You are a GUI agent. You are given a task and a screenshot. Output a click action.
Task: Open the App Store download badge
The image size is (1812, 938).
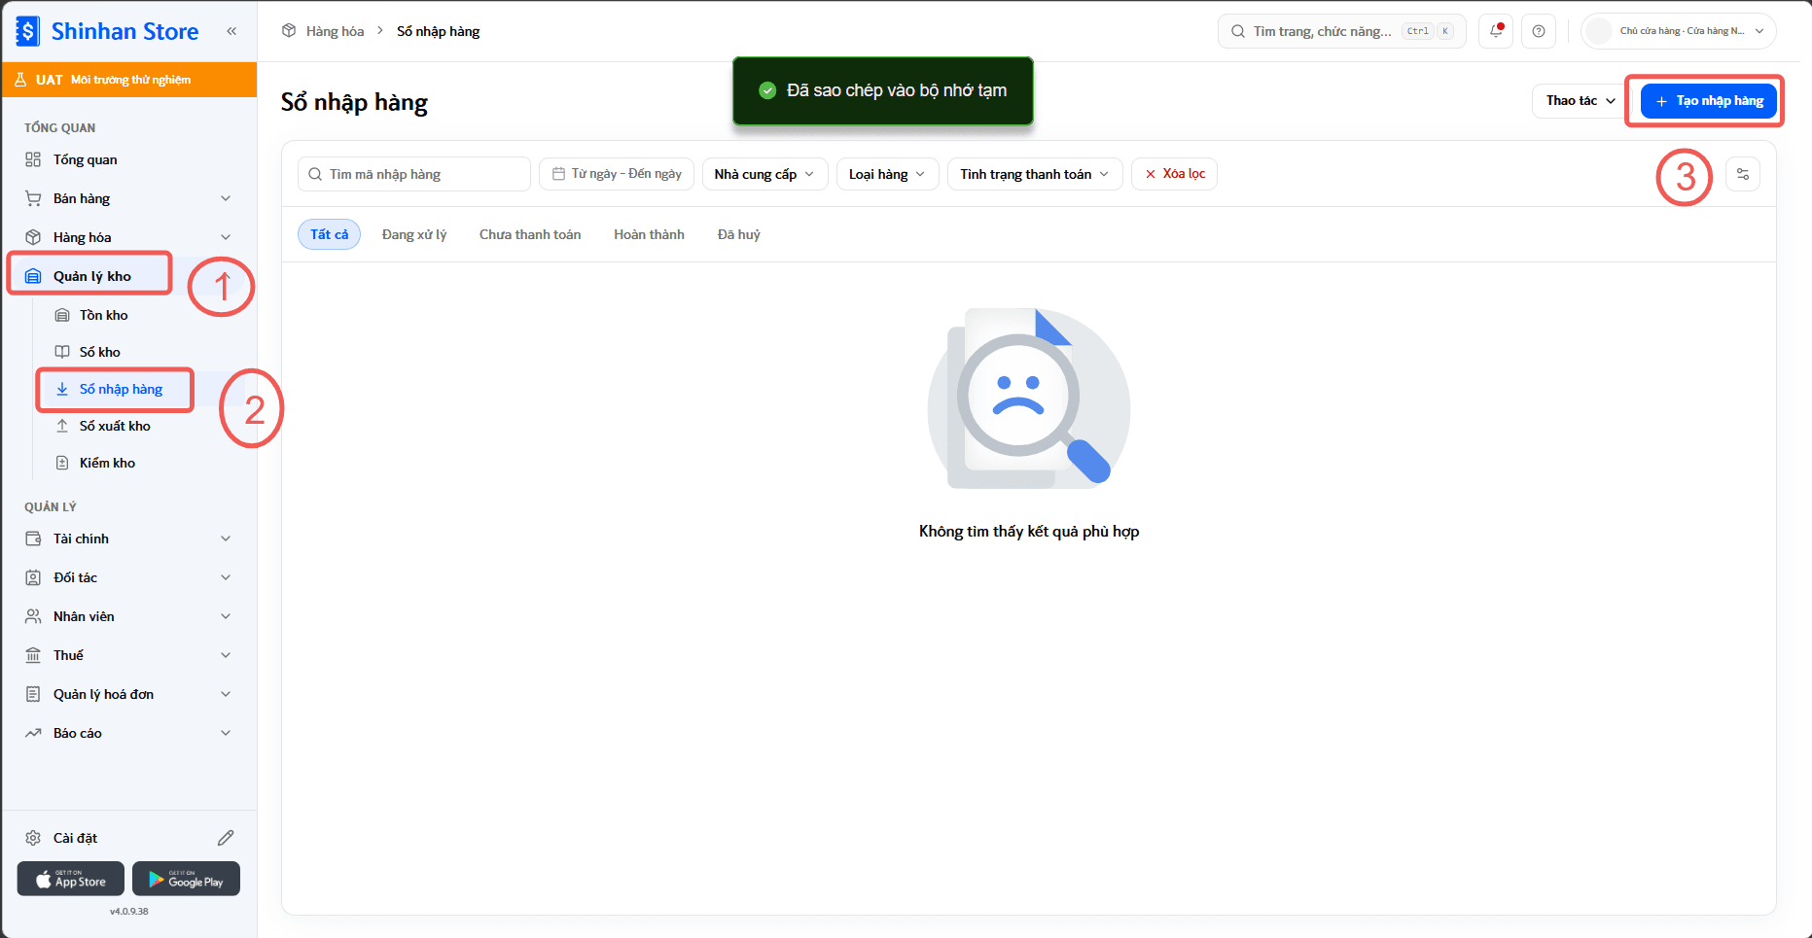(71, 879)
